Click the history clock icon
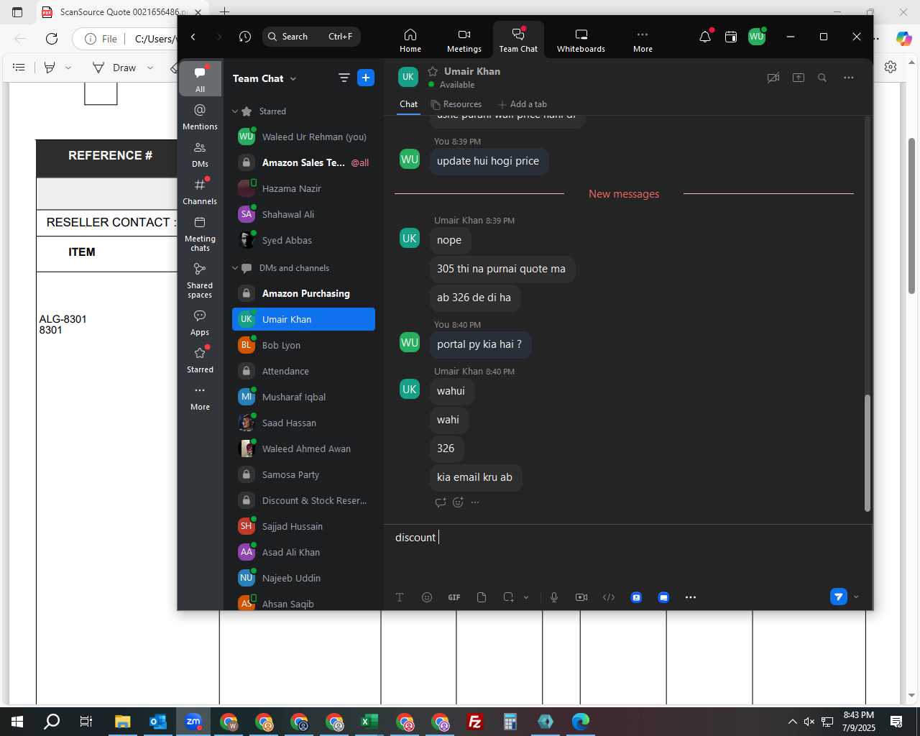This screenshot has width=920, height=736. [245, 37]
